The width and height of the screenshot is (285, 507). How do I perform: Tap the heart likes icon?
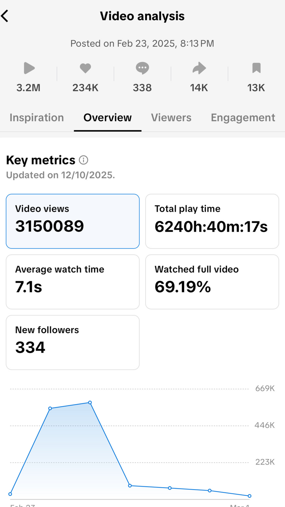tap(85, 68)
